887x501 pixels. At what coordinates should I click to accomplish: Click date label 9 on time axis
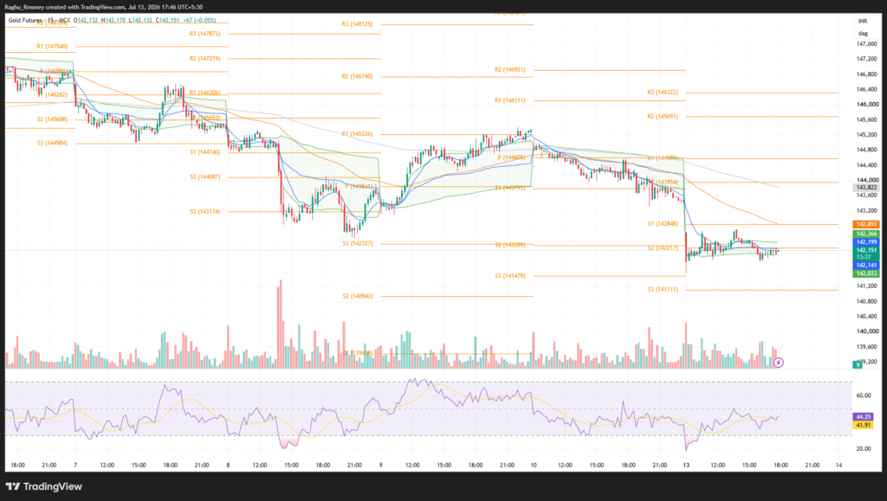[381, 465]
